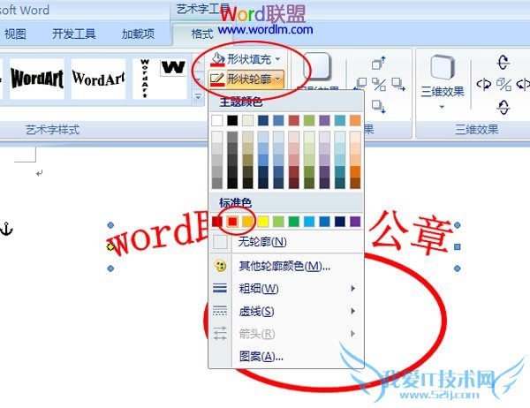
Task: Open the 虚线(S) dashes submenu
Action: (286, 311)
